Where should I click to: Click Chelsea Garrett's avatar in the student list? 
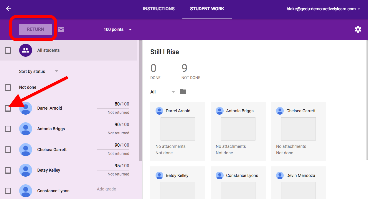(26, 150)
